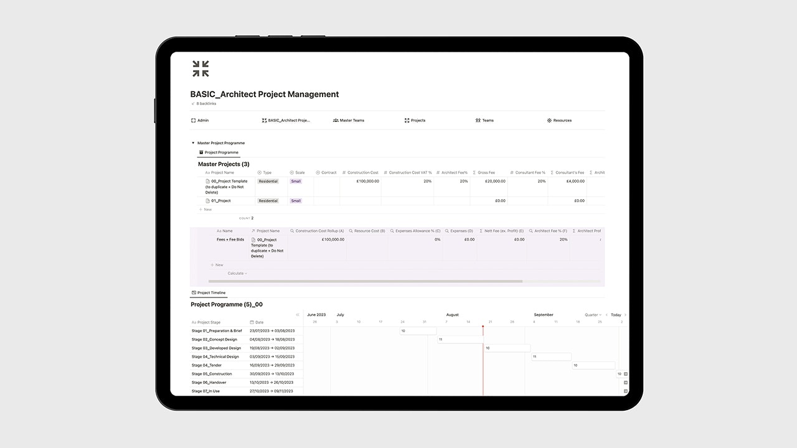Click the Small tag in 01_Project row
Image resolution: width=797 pixels, height=448 pixels.
[x=296, y=201]
